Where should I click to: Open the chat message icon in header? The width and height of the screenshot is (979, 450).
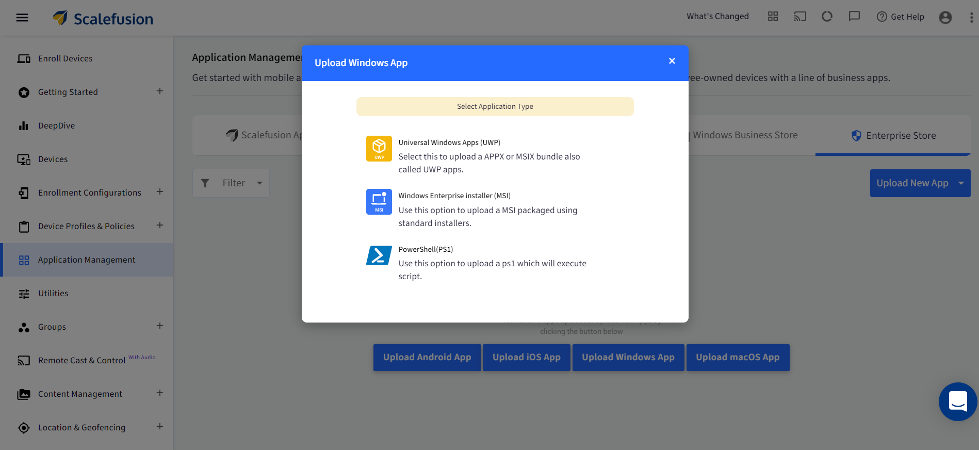(854, 17)
